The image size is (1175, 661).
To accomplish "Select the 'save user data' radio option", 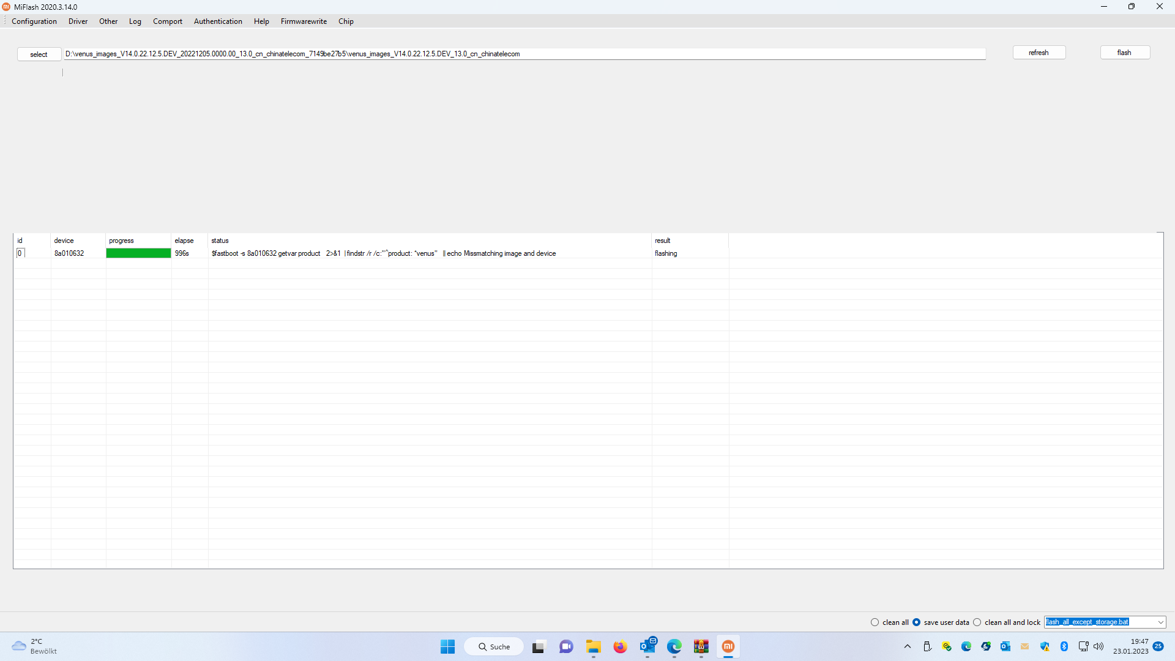I will (916, 622).
